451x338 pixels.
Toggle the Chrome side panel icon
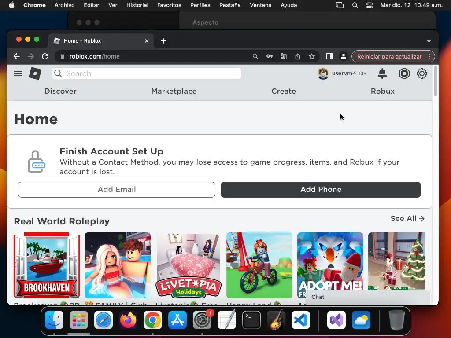click(329, 56)
